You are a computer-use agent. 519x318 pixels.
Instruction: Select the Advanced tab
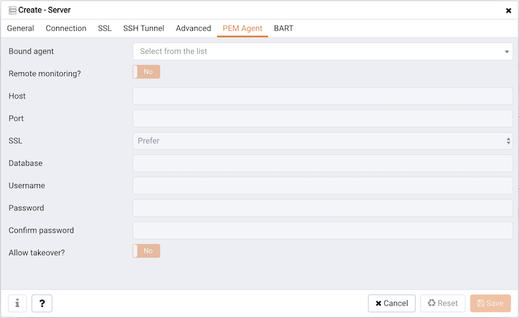(x=193, y=28)
